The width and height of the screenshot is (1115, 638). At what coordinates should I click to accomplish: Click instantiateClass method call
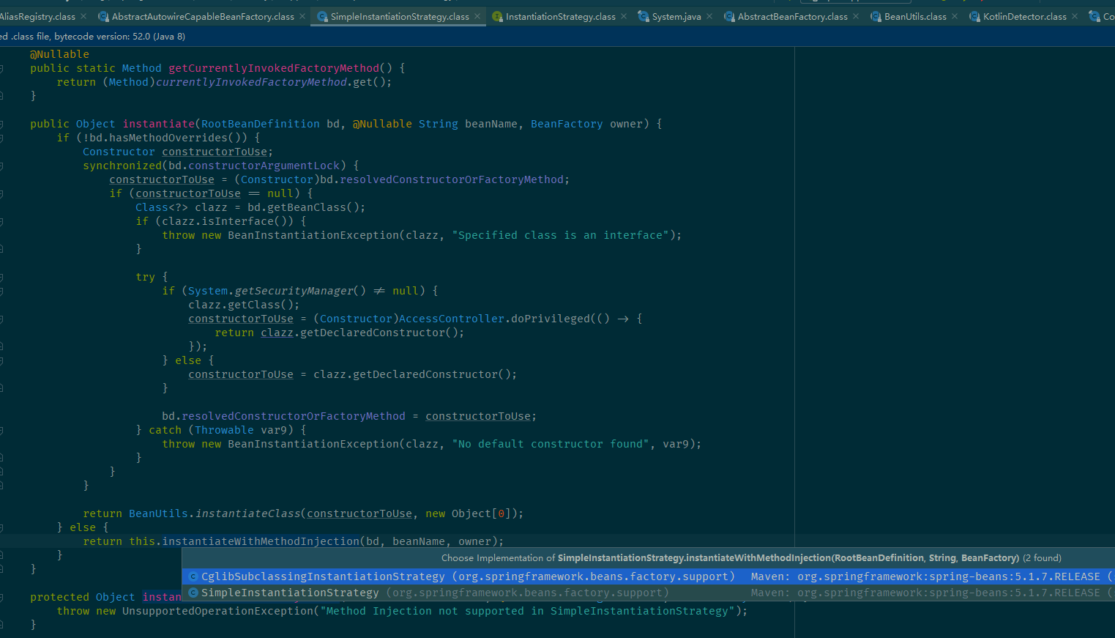[x=247, y=513]
